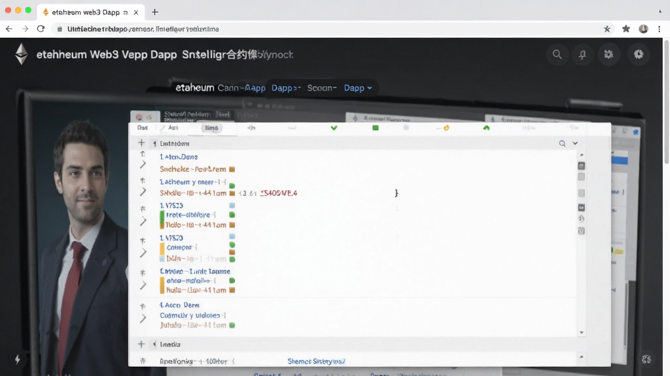Click the orange square next to Snehelde-Jleed.rem
Image resolution: width=670 pixels, height=376 pixels.
point(232,169)
